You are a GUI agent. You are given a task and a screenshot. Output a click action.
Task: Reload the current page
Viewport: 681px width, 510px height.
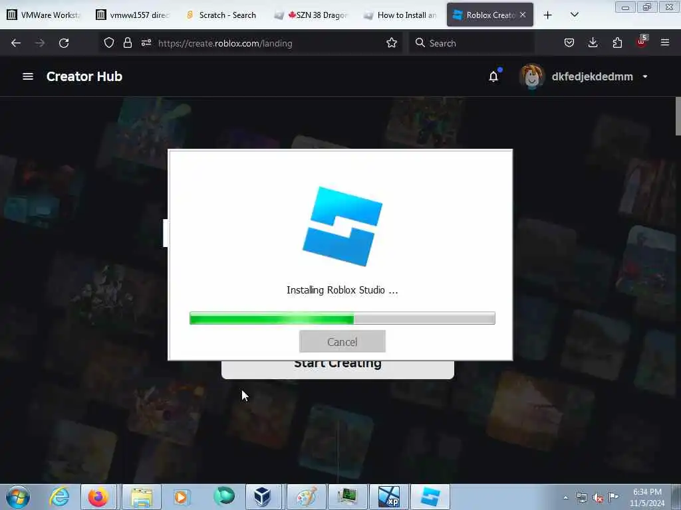tap(64, 43)
